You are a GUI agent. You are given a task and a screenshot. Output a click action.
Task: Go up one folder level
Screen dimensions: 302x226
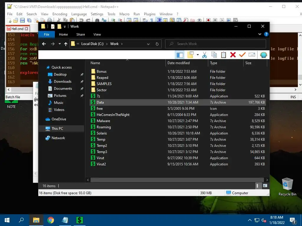66,44
